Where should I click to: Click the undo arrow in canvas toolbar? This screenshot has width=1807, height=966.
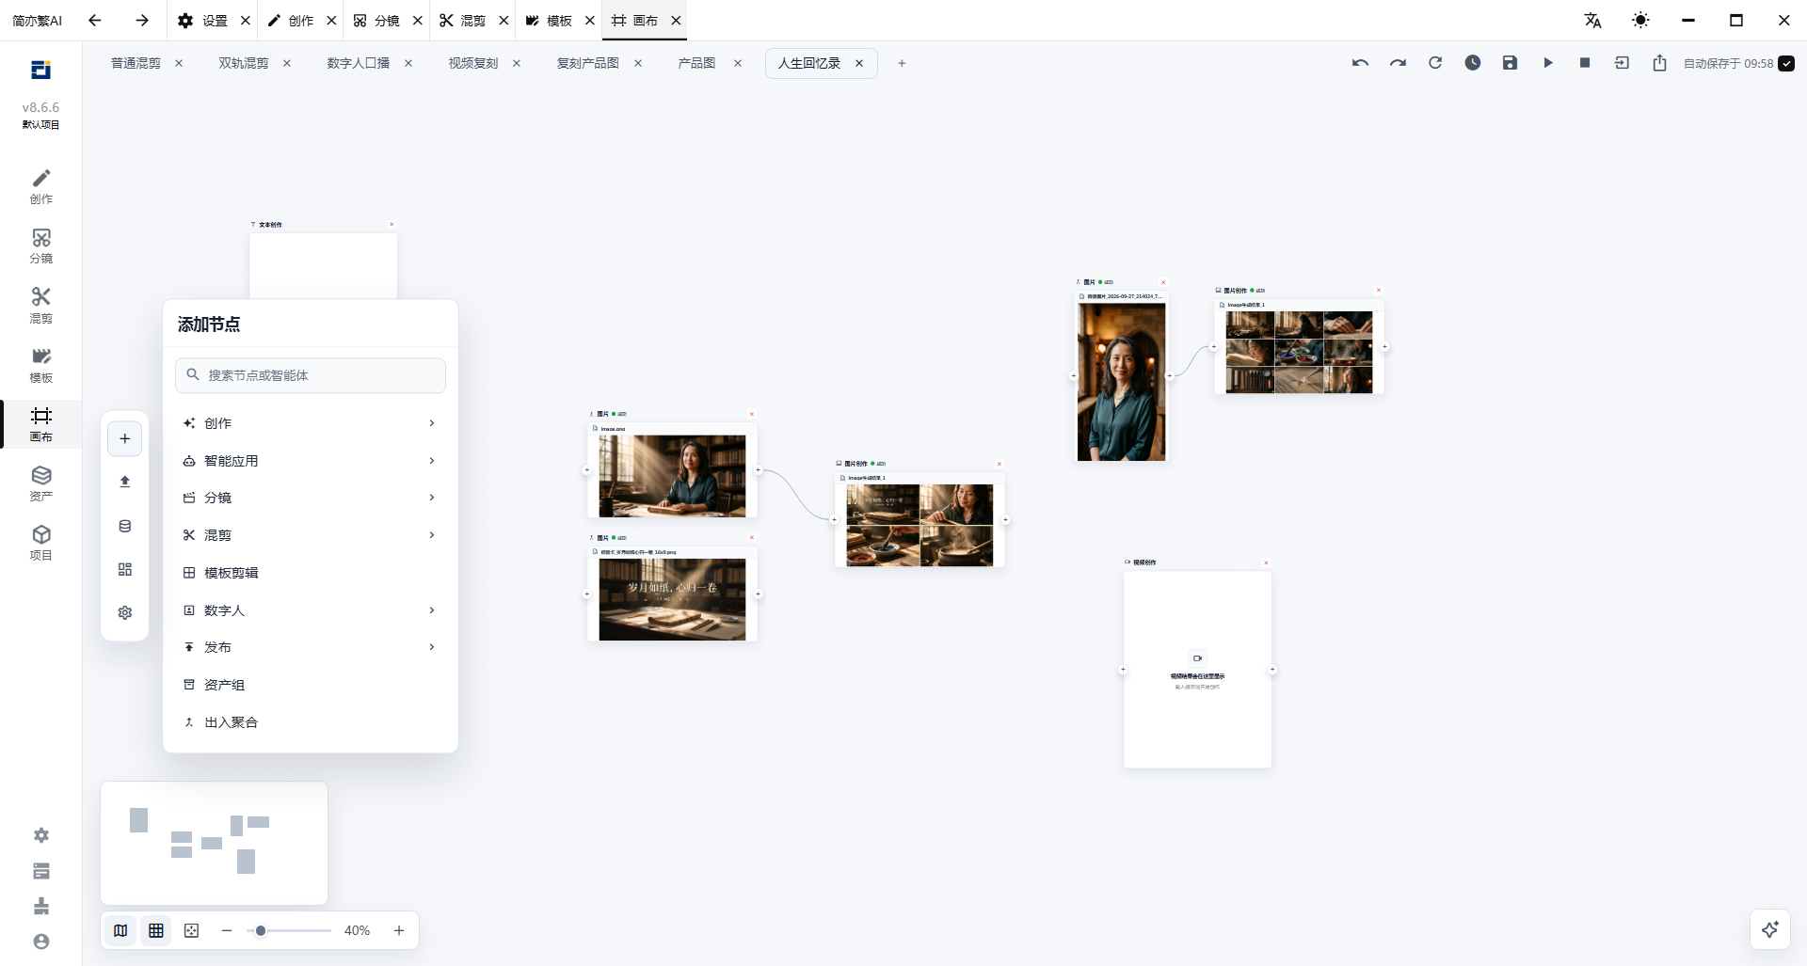click(x=1360, y=63)
